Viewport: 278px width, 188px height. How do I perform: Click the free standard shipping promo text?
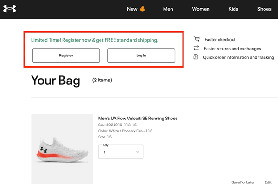point(95,40)
